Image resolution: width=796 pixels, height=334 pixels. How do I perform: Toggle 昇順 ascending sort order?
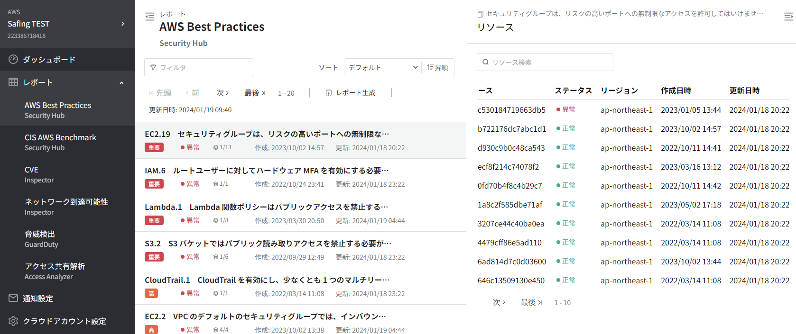pos(438,67)
